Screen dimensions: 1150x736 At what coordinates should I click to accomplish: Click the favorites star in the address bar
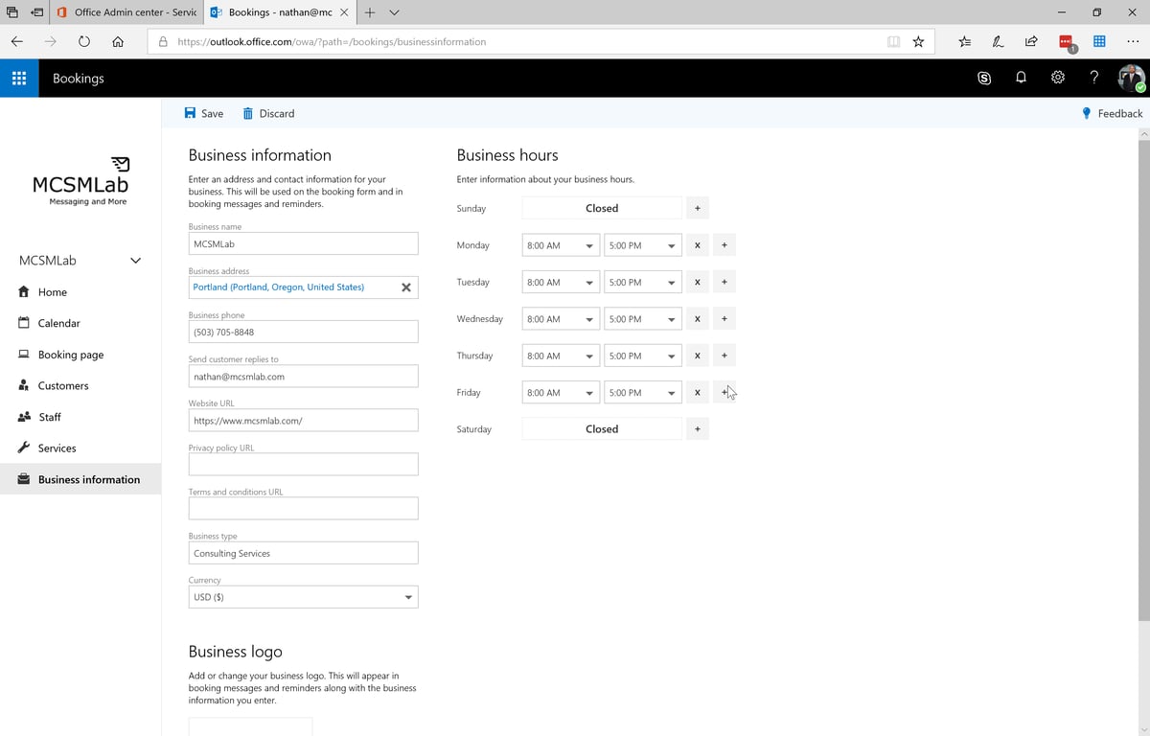(917, 41)
